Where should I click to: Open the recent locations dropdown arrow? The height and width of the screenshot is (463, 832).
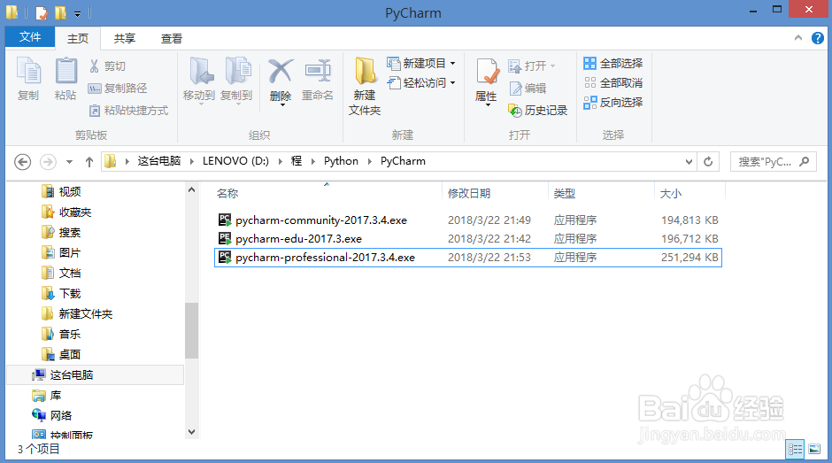click(x=69, y=161)
